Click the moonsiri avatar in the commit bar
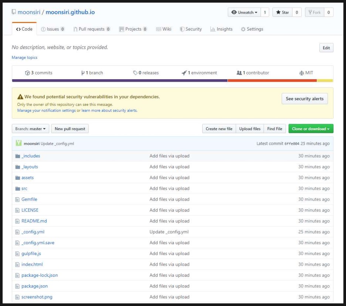346x306 pixels. click(x=18, y=143)
